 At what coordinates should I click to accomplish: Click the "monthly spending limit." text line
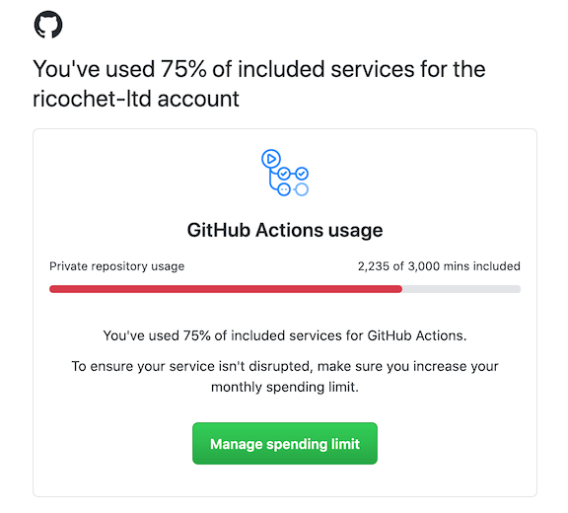(x=285, y=387)
